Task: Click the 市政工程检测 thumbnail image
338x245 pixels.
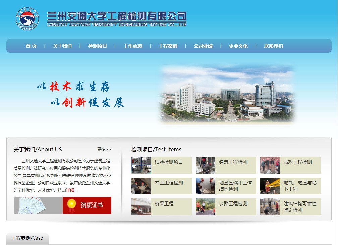Action: (270, 165)
